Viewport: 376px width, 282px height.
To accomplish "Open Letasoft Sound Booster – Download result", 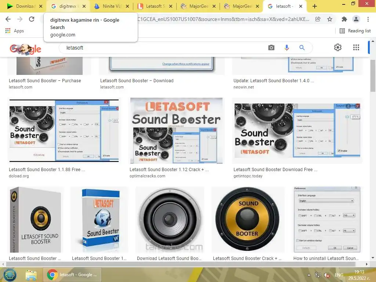I will [x=137, y=81].
